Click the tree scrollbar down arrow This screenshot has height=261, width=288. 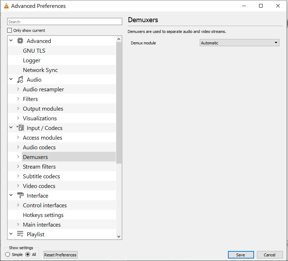119,237
